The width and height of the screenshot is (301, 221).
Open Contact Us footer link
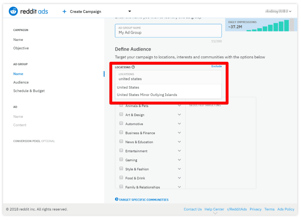(193, 209)
